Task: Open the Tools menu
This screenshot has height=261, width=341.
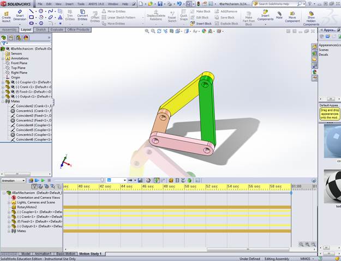Action: (81, 4)
